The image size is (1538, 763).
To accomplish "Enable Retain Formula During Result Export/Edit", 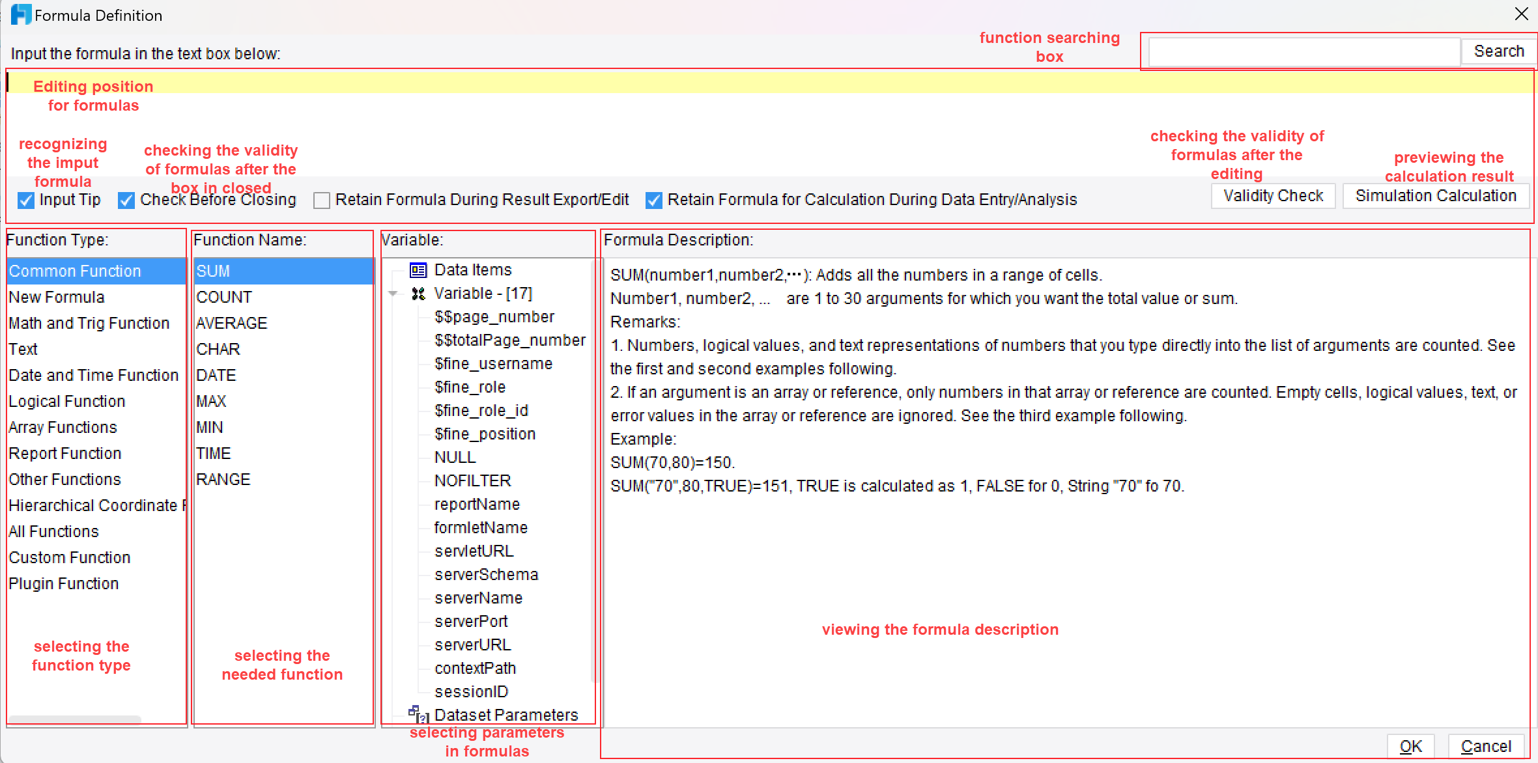I will tap(322, 201).
